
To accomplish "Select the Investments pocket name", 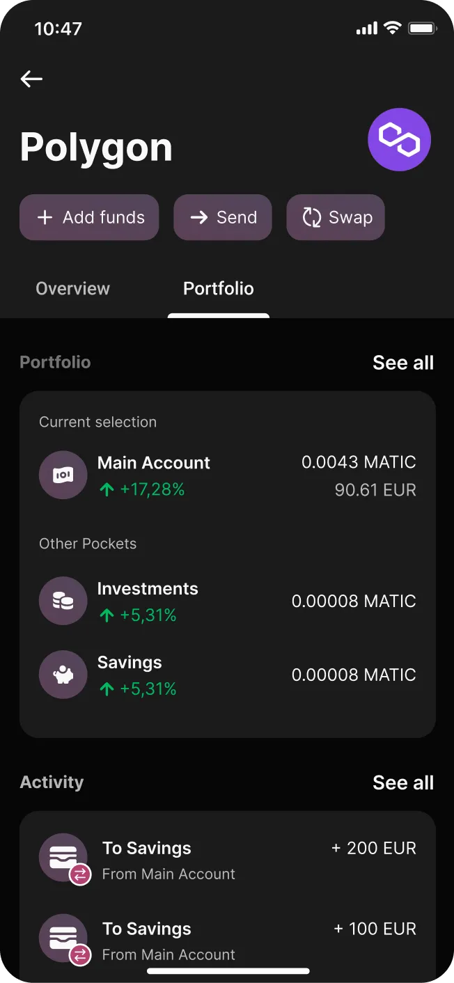I will (x=148, y=589).
